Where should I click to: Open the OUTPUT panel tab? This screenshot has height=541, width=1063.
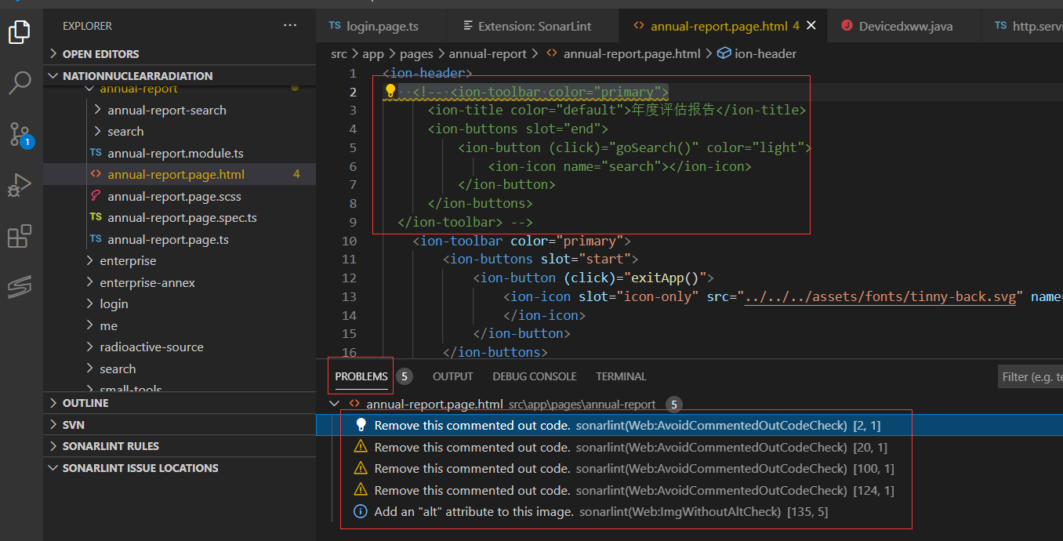click(452, 376)
